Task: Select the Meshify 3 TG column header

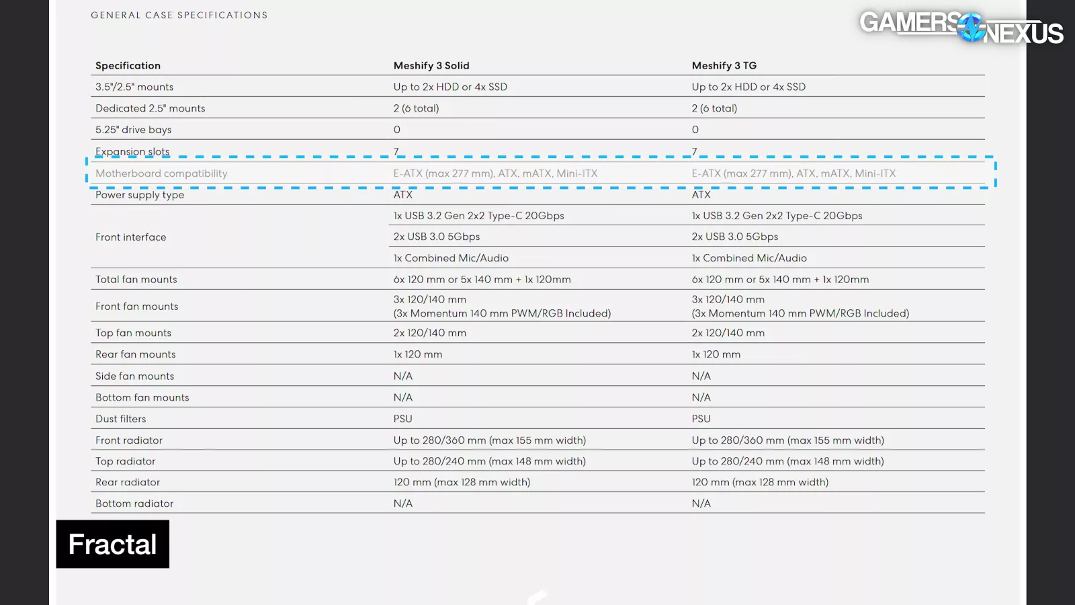Action: point(724,65)
